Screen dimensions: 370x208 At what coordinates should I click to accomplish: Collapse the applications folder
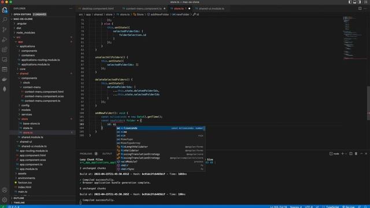(42, 46)
